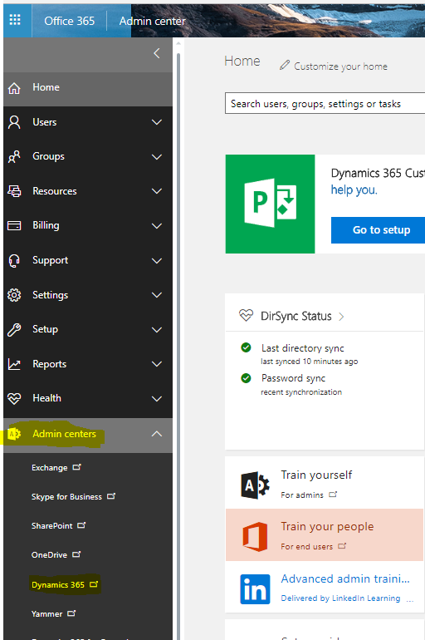425x640 pixels.
Task: Click the external link icon beside Exchange
Action: 77,467
